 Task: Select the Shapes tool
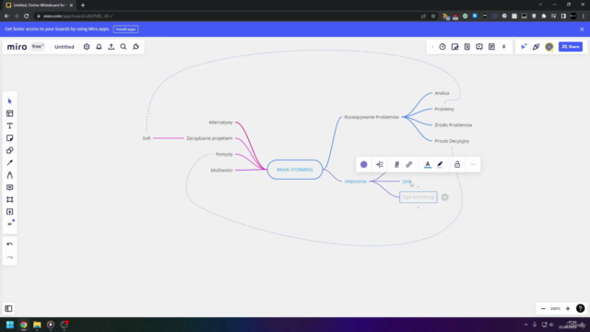[10, 150]
